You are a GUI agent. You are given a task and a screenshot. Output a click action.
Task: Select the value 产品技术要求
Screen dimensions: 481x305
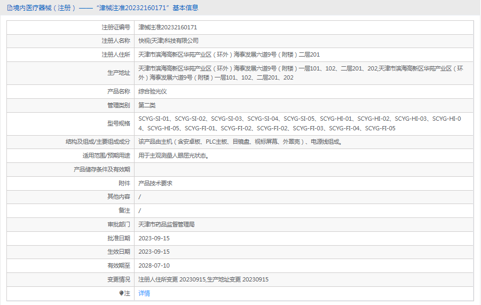point(155,183)
